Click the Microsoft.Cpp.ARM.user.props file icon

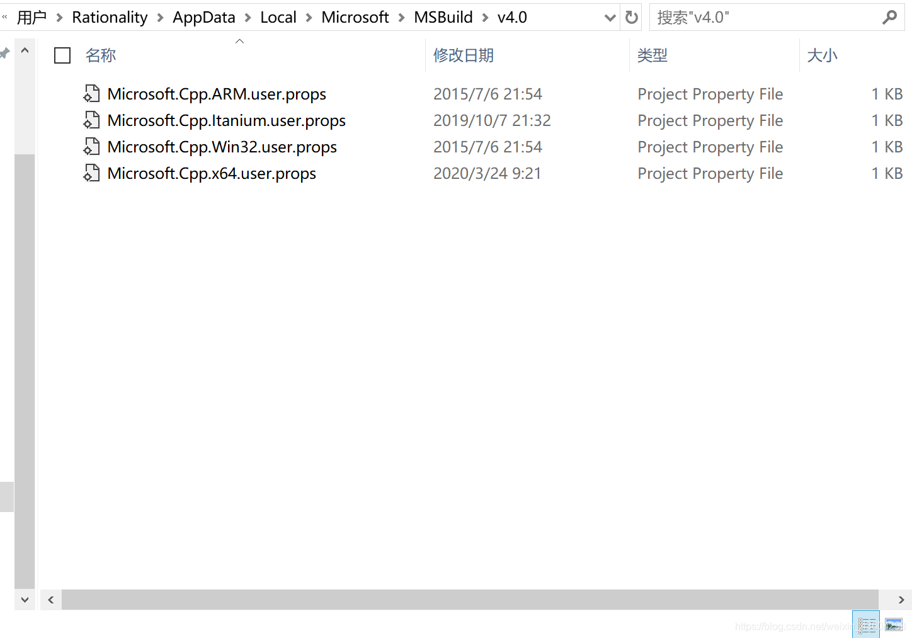[x=91, y=94]
